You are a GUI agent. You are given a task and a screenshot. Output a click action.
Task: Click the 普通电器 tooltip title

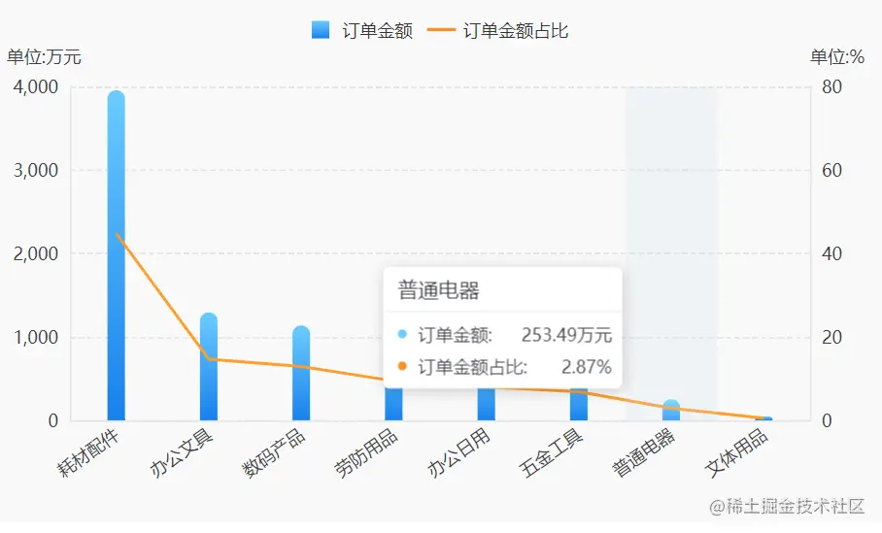point(439,290)
